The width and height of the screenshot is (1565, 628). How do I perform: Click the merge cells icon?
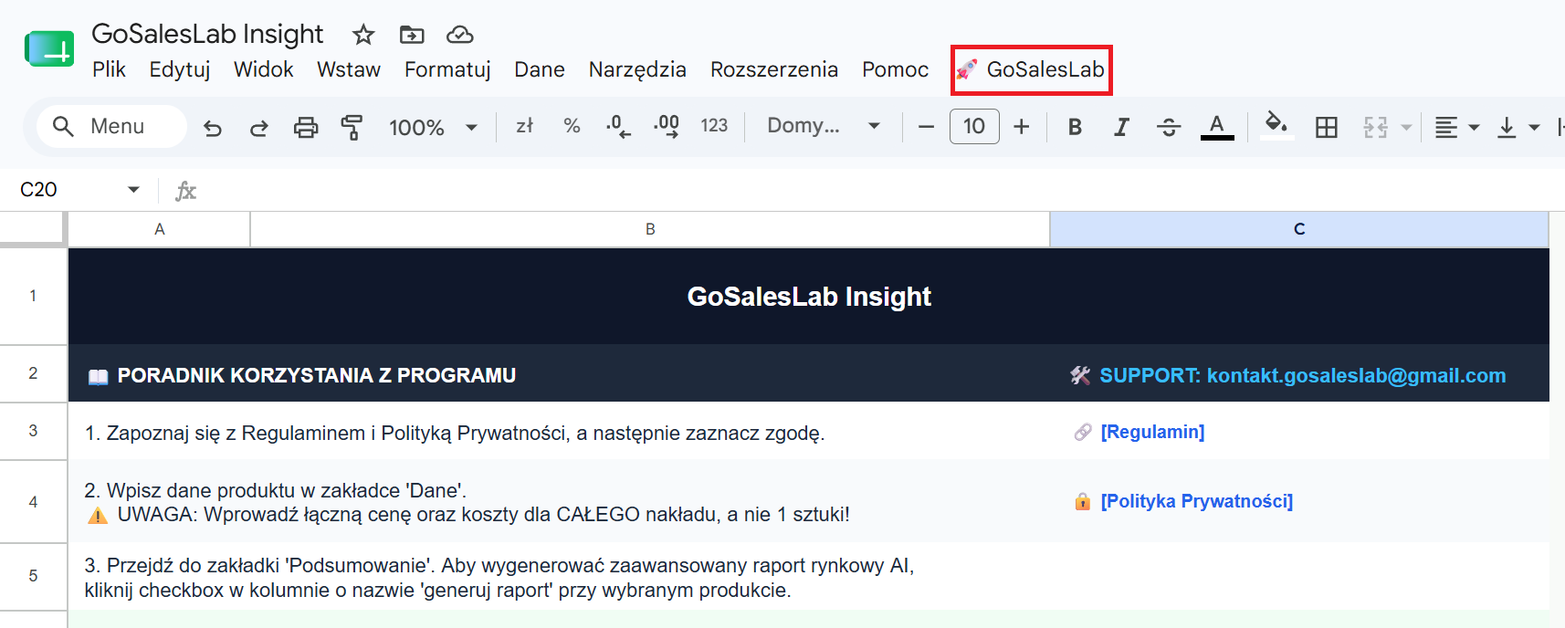click(1376, 127)
